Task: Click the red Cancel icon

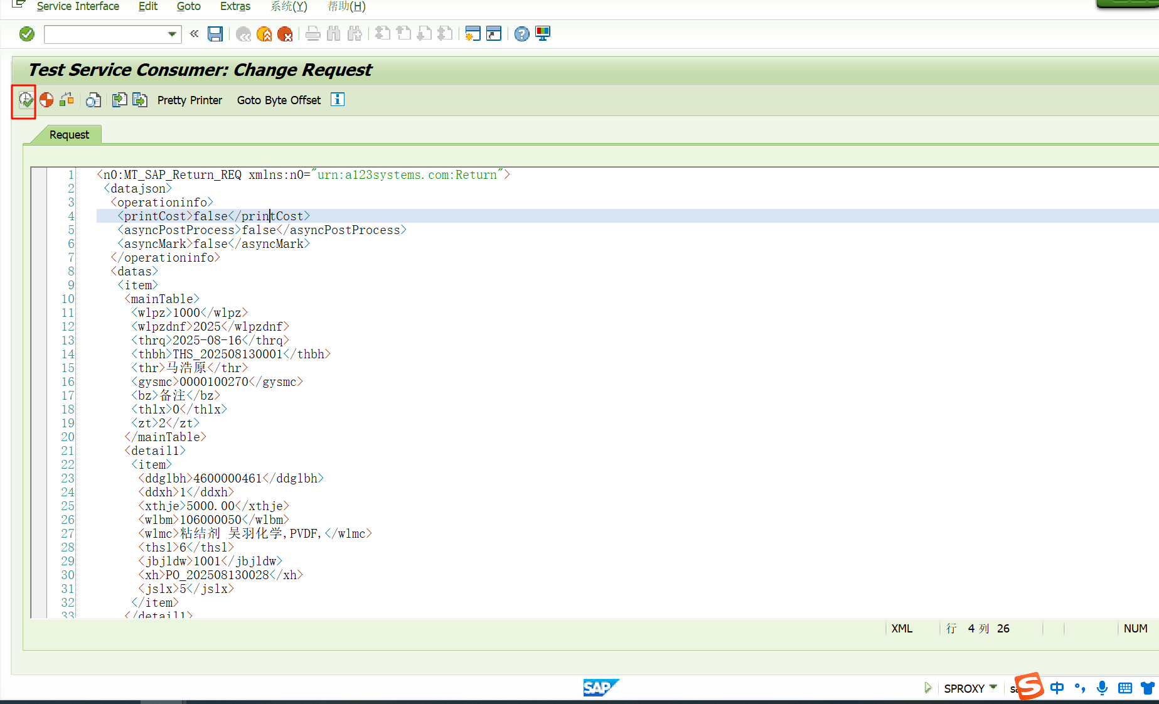Action: [x=285, y=34]
